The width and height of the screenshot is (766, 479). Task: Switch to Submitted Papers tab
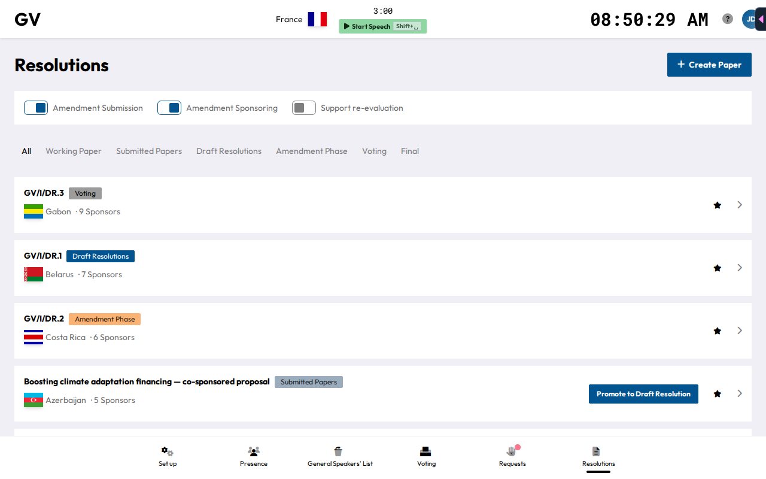[x=149, y=151]
